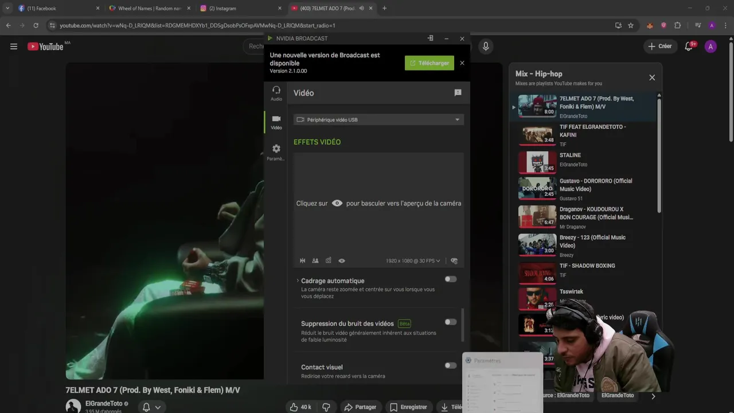Click the install app icon in address bar

618,25
